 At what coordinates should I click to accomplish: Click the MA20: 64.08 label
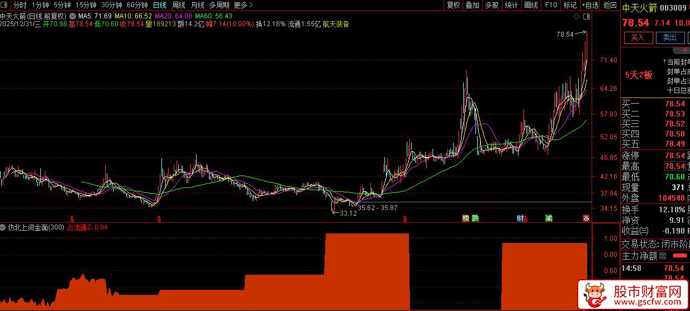tap(173, 16)
